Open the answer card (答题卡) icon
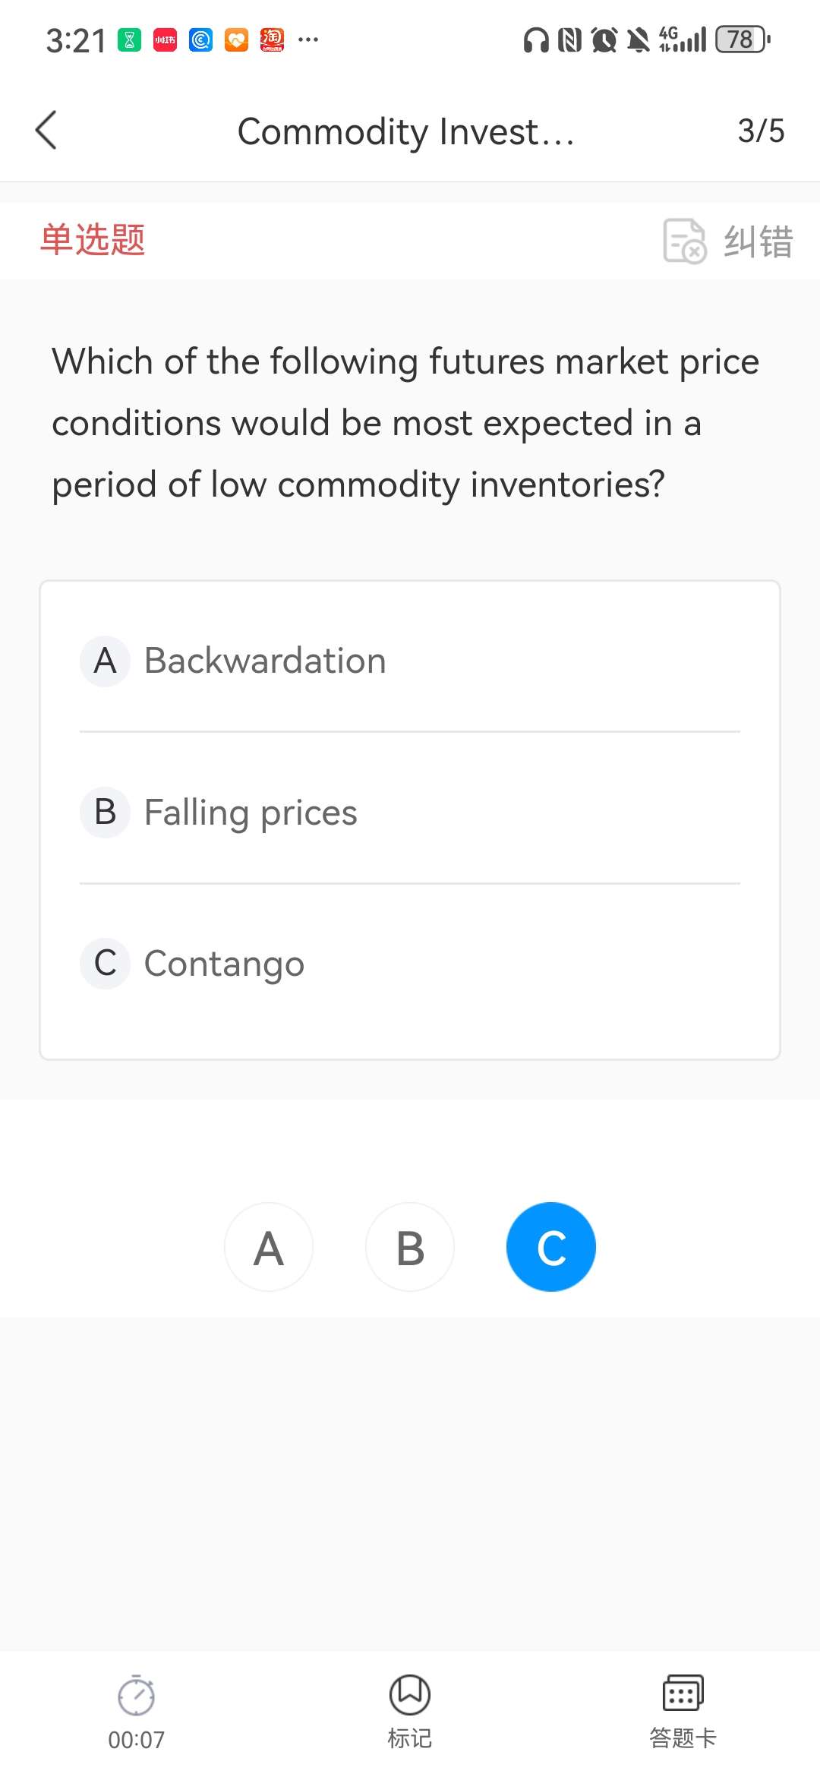The height and width of the screenshot is (1777, 820). click(683, 1693)
